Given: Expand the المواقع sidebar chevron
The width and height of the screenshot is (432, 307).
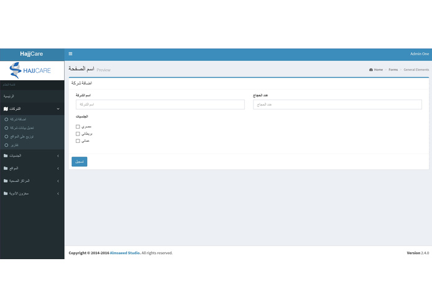Looking at the screenshot, I should tap(58, 168).
